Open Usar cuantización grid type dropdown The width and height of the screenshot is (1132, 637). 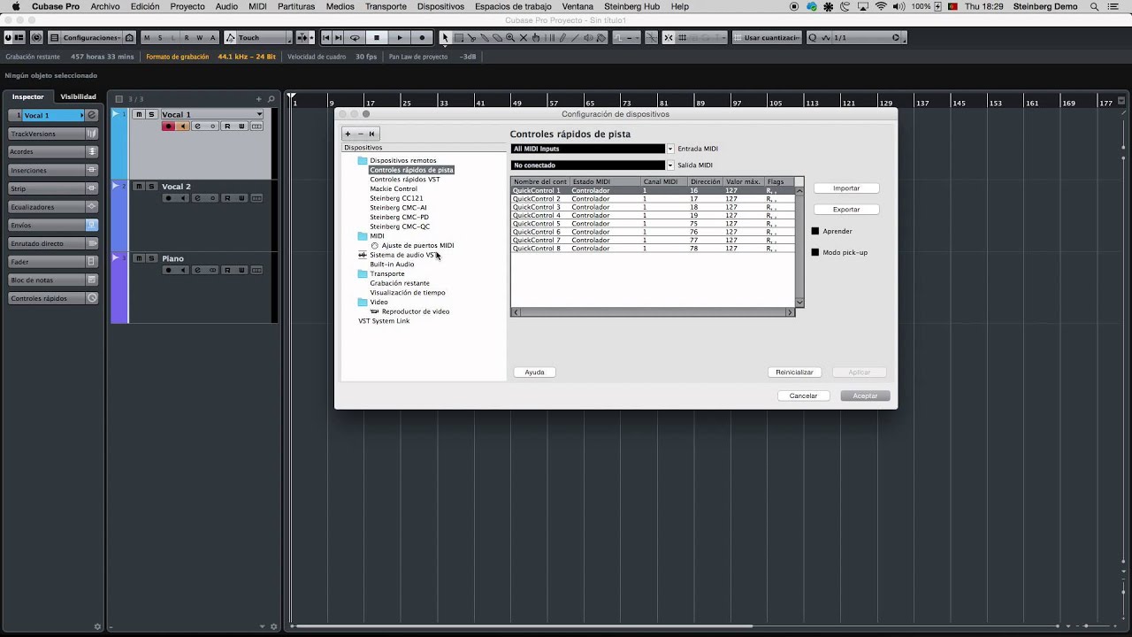767,38
